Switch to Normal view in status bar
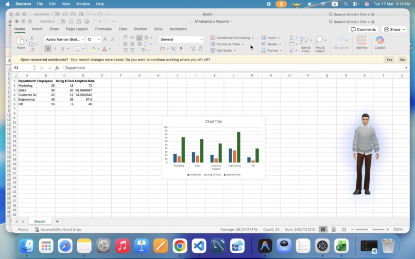415x259 pixels. [323, 229]
